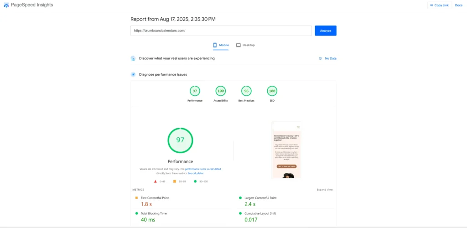467x228 pixels.
Task: Click the mobile phone icon
Action: tap(215, 45)
